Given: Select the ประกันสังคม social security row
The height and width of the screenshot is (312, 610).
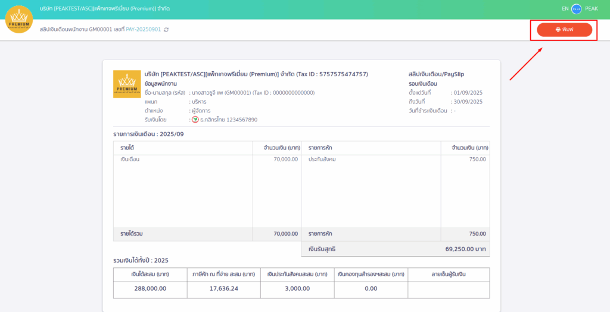Looking at the screenshot, I should point(322,159).
